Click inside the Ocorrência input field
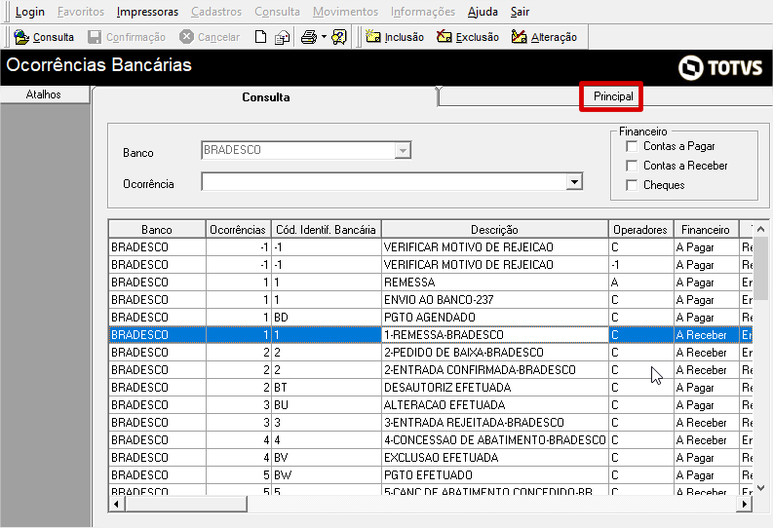773x528 pixels. coord(384,182)
